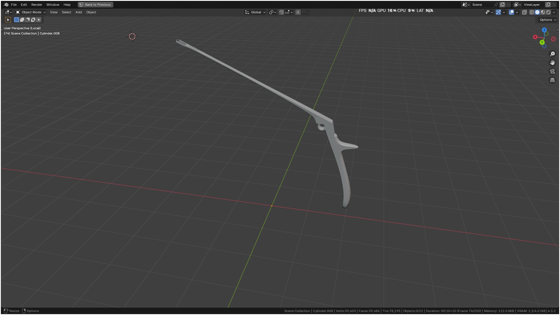Click the negative Z axis gizmo circle
This screenshot has height=315, width=560.
coord(544,46)
